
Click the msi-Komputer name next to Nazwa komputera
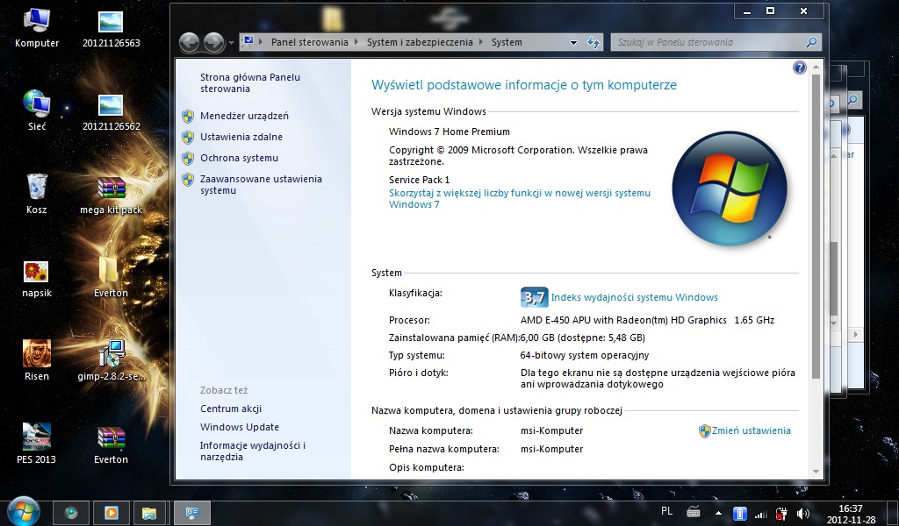click(551, 430)
